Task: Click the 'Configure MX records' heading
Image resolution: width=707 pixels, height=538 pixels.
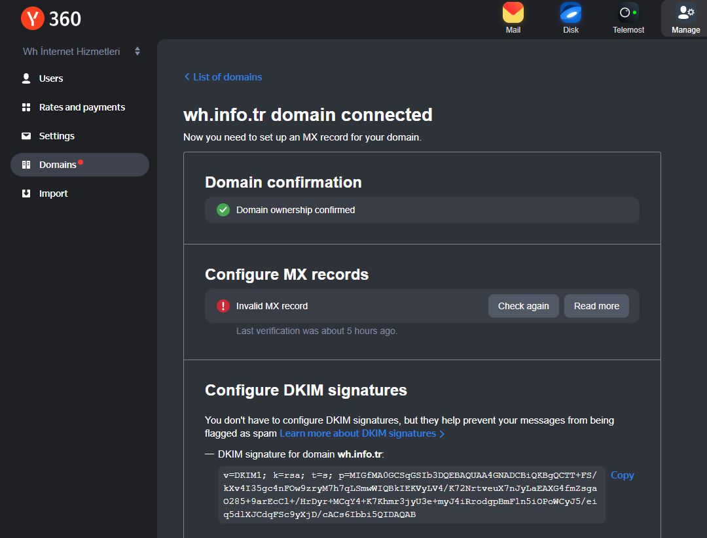Action: 287,275
